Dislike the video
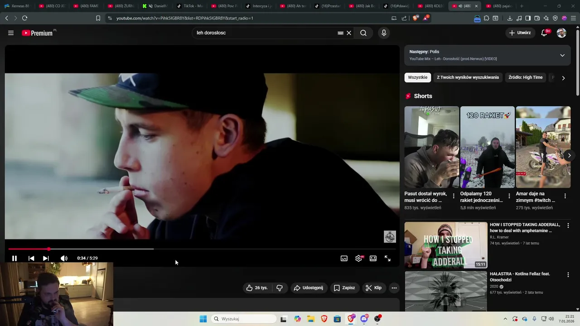 tap(280, 288)
